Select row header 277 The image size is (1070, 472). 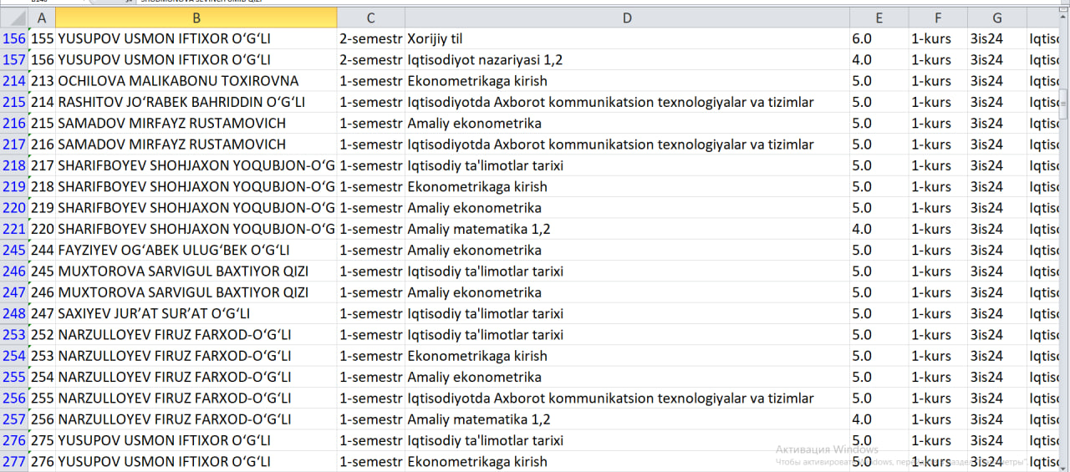[x=14, y=461]
